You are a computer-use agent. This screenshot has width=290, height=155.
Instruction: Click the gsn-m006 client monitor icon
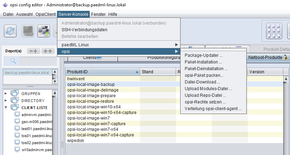tap(17, 121)
